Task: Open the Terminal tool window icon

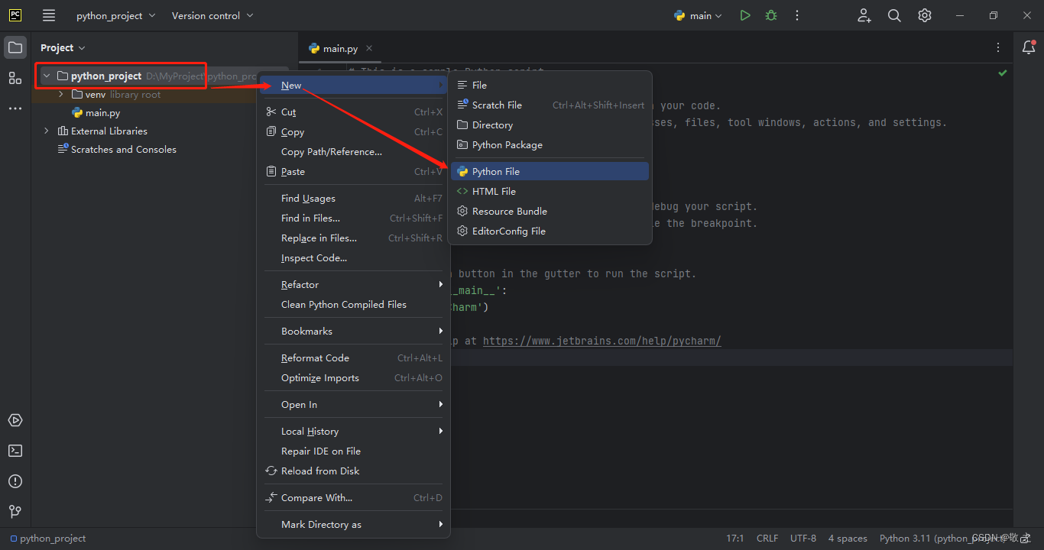Action: click(15, 451)
